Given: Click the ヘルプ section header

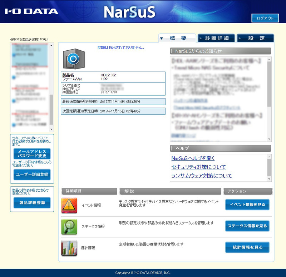Looking at the screenshot, I should click(220, 148).
